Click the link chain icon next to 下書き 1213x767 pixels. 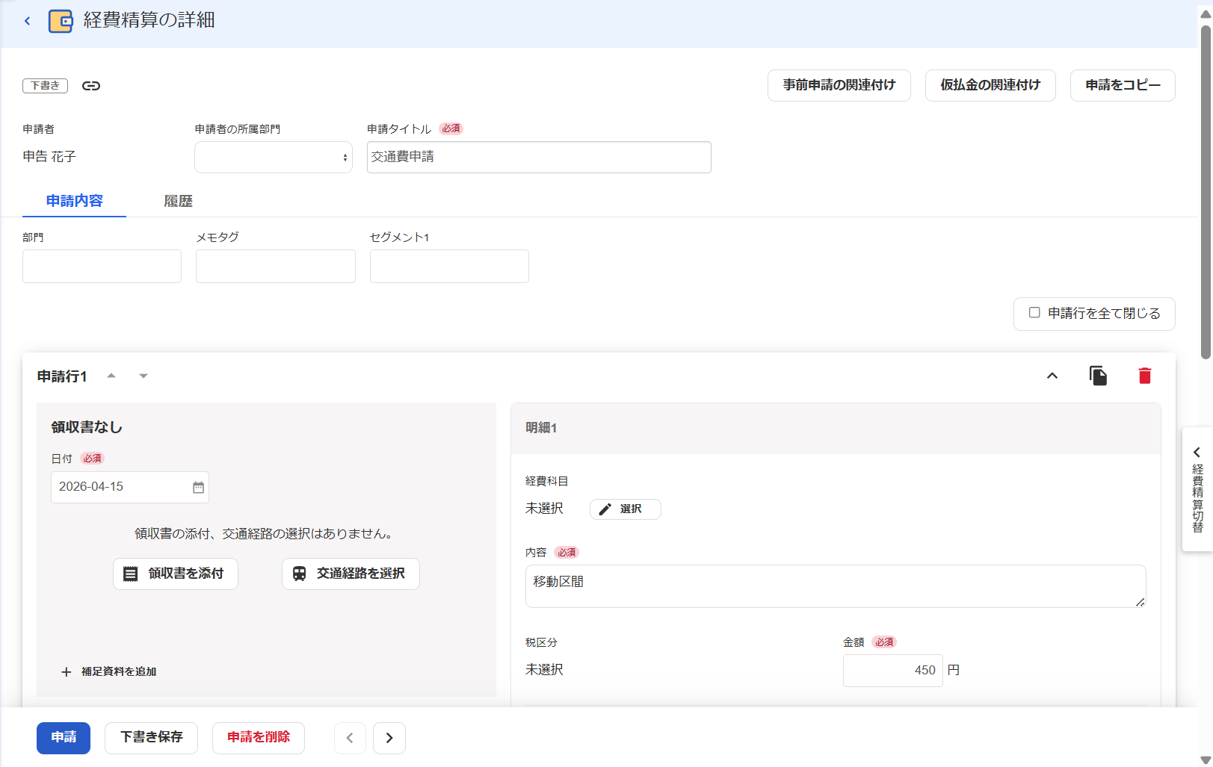[91, 86]
